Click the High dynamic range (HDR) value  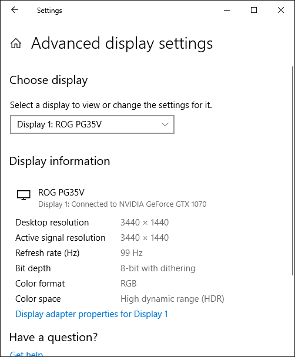(x=172, y=298)
